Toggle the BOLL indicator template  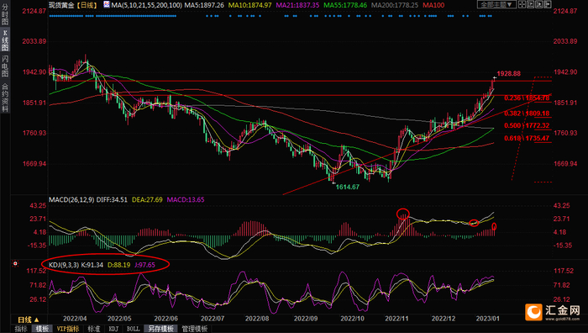tap(133, 329)
